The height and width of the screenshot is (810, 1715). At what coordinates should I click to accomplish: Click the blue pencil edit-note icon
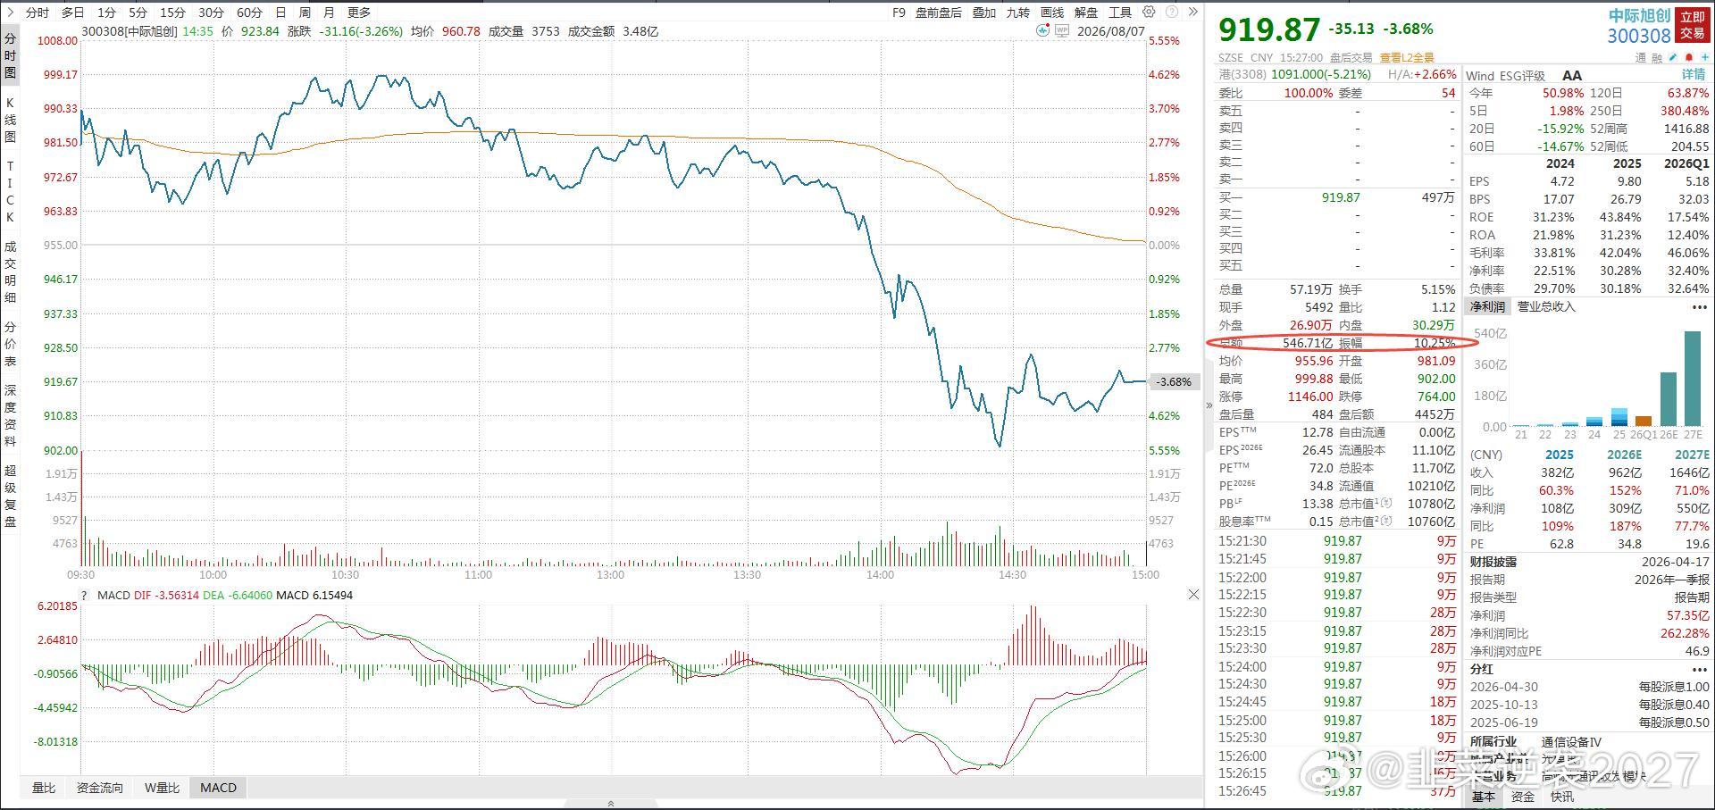pyautogui.click(x=1674, y=57)
